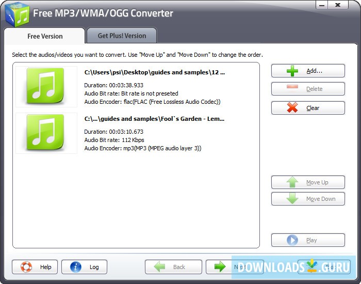The height and width of the screenshot is (284, 361).
Task: Click the blue info Log icon
Action: coord(76,267)
